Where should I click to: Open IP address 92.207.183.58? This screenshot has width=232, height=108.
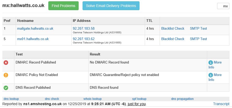click(x=84, y=28)
